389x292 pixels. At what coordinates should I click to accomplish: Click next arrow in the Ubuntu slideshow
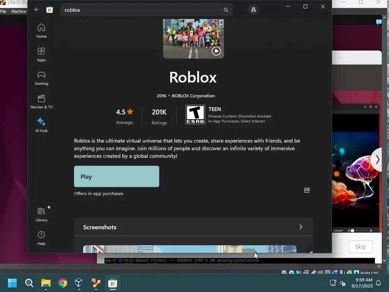[x=377, y=160]
